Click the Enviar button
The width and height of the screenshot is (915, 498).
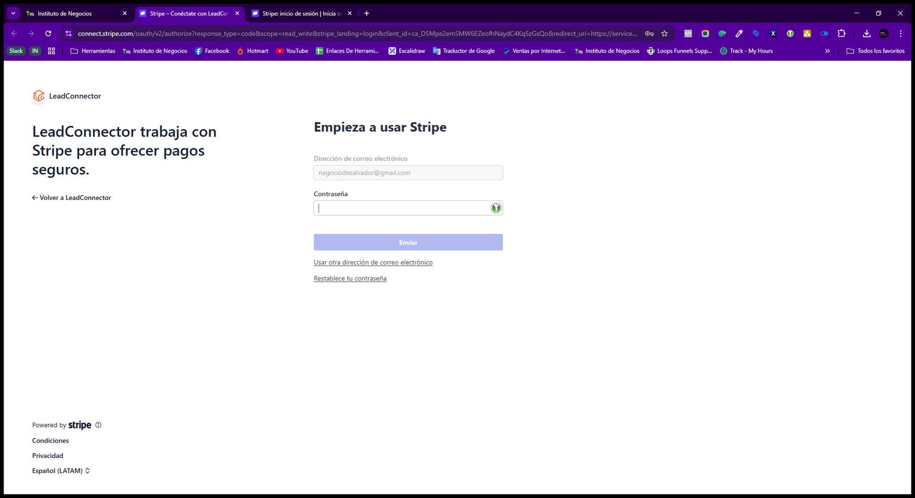click(408, 242)
